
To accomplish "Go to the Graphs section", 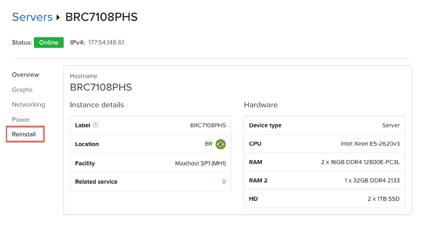I will click(22, 89).
